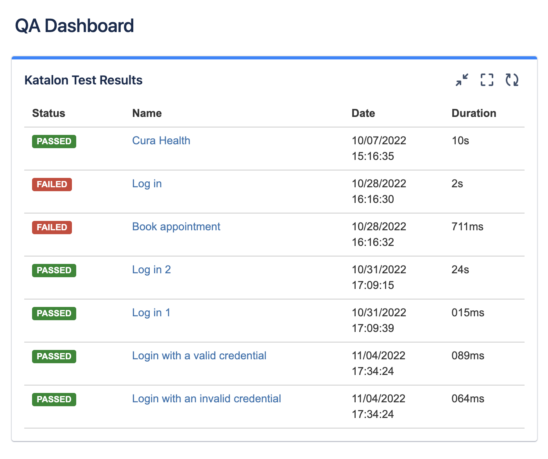The width and height of the screenshot is (548, 459).
Task: Open the failed Log in test
Action: 147,183
